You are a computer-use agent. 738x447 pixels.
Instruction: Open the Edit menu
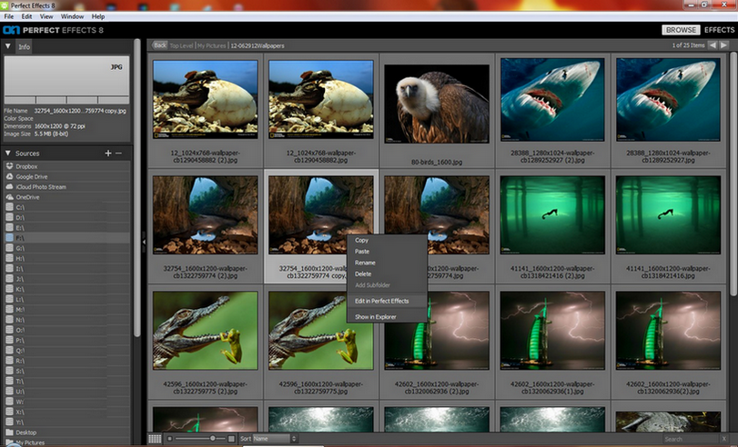pos(26,16)
